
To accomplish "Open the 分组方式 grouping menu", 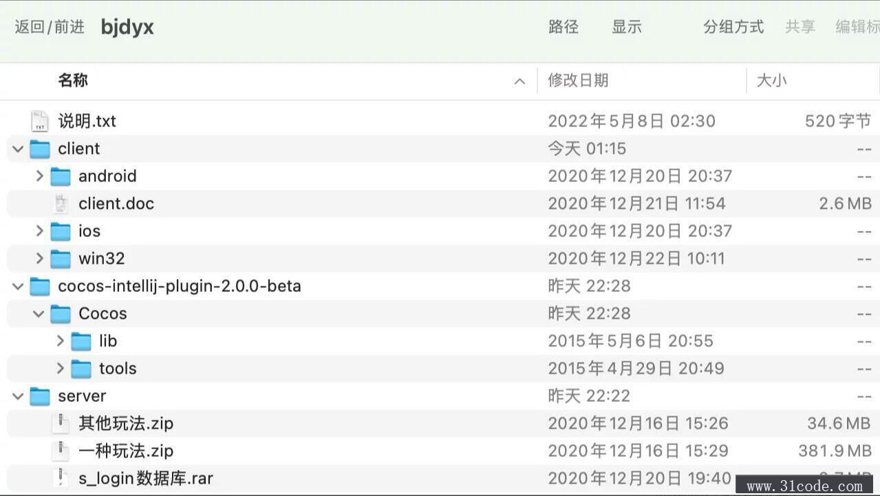I will click(x=733, y=27).
